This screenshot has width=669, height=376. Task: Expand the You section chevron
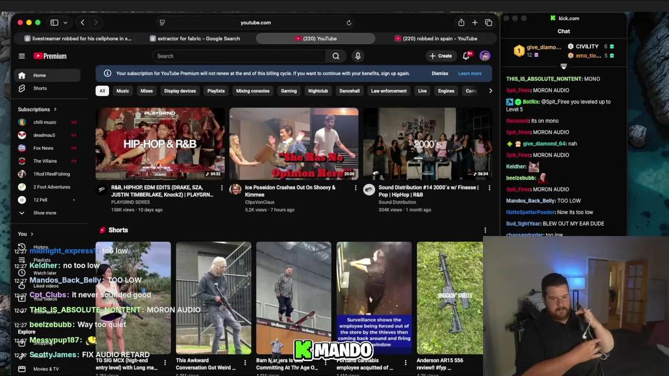32,234
